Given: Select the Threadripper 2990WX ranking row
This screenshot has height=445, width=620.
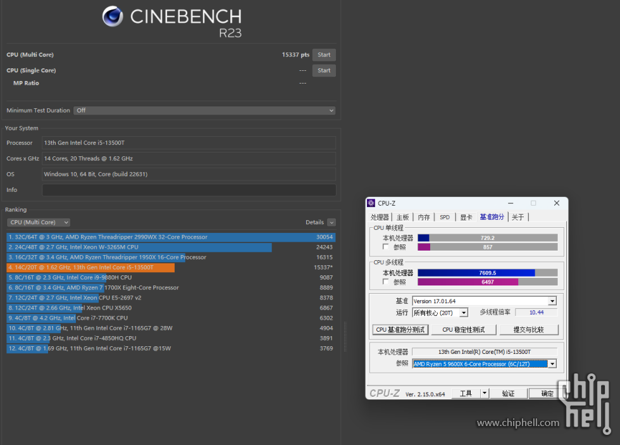Looking at the screenshot, I should 171,237.
